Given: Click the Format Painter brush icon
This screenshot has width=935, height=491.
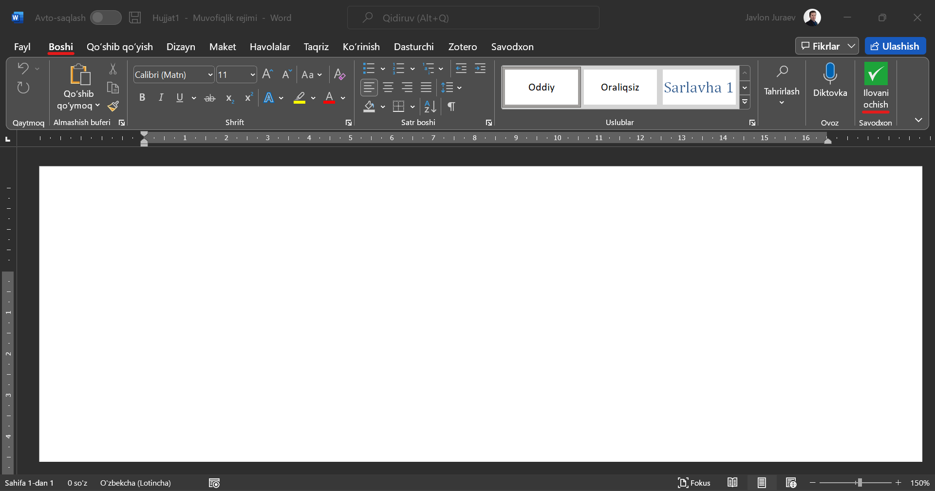Looking at the screenshot, I should pyautogui.click(x=113, y=106).
